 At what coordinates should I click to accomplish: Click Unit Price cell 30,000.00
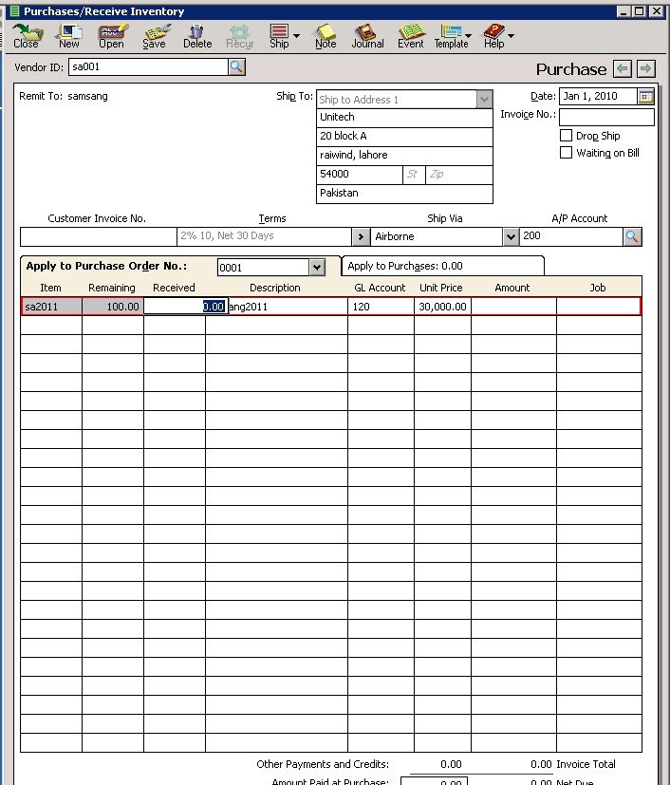(x=442, y=307)
